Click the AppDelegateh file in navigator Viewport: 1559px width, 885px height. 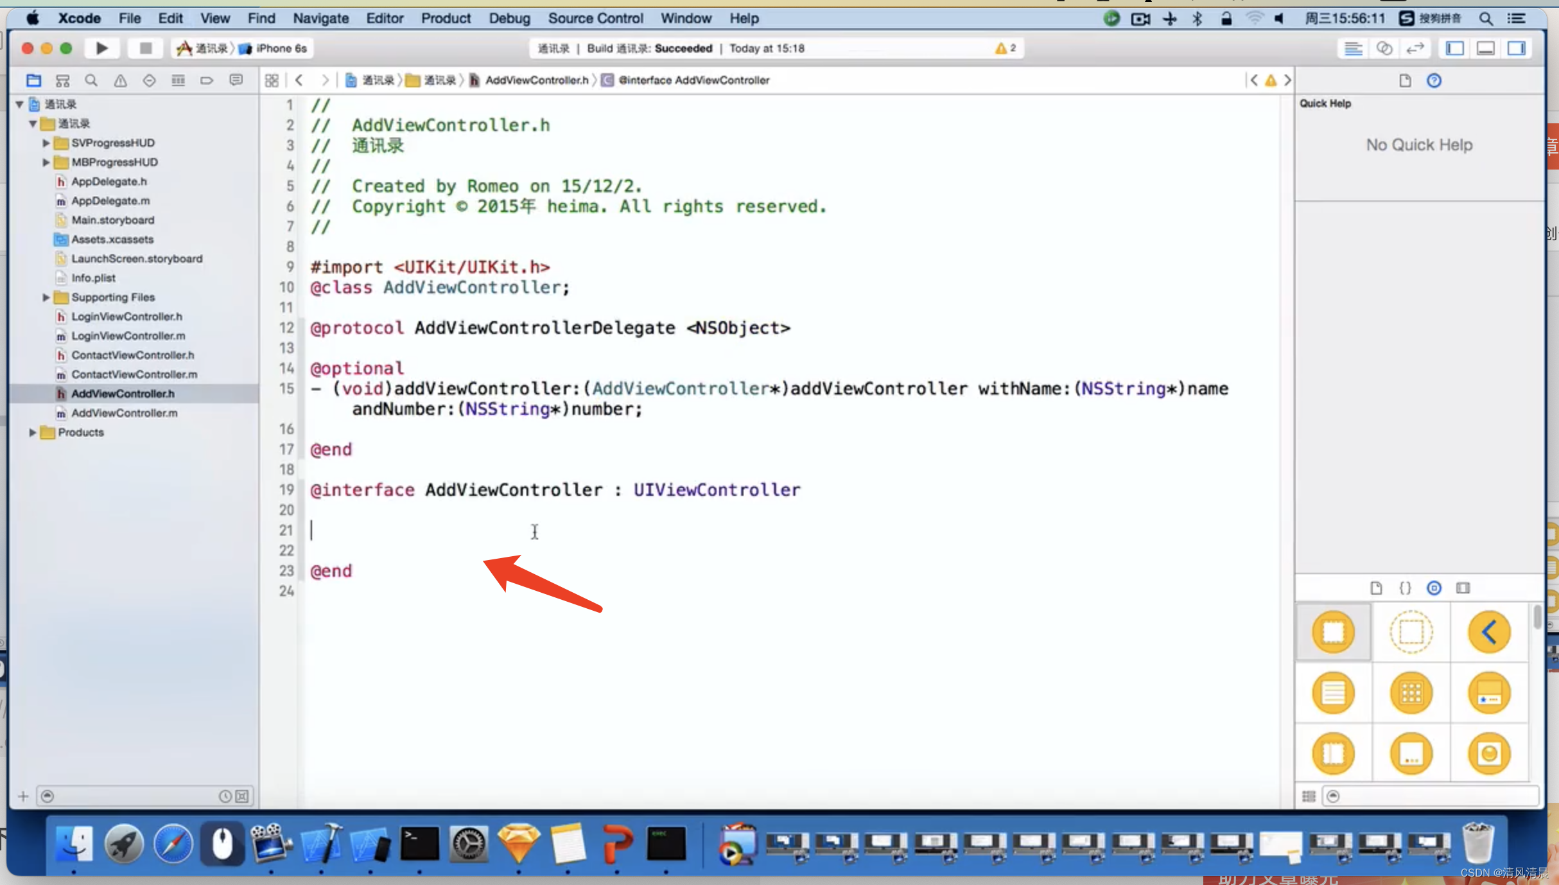coord(107,180)
